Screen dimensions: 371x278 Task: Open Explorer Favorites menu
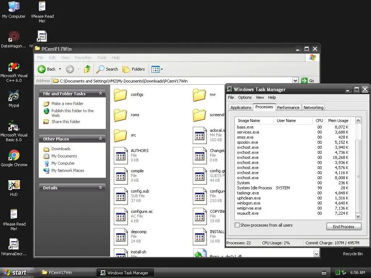point(83,58)
